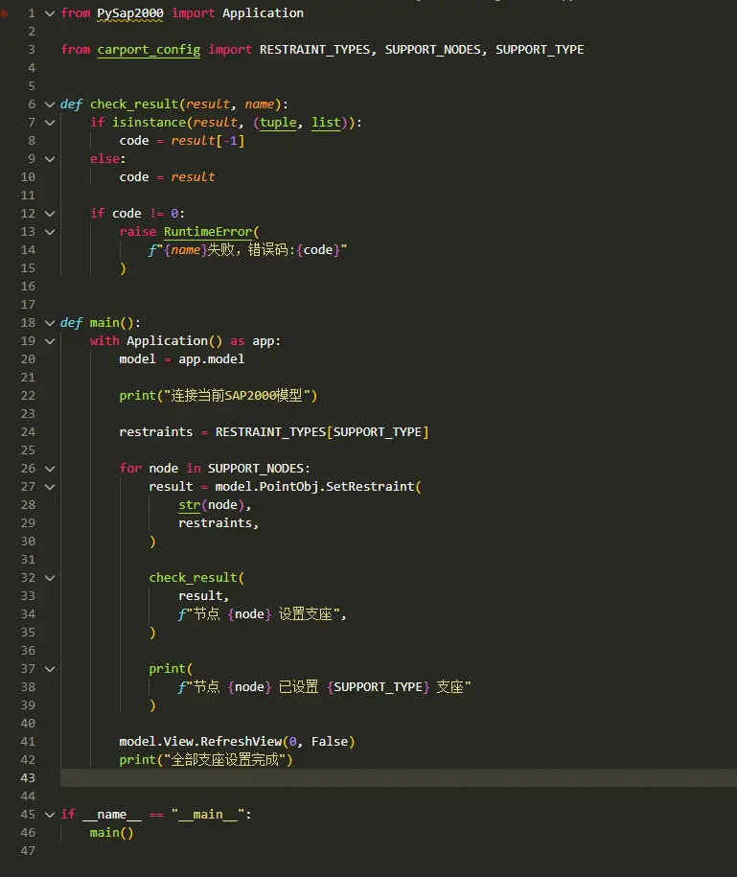Click RESTRAINT_TYPES in the import line
Image resolution: width=737 pixels, height=877 pixels.
314,50
